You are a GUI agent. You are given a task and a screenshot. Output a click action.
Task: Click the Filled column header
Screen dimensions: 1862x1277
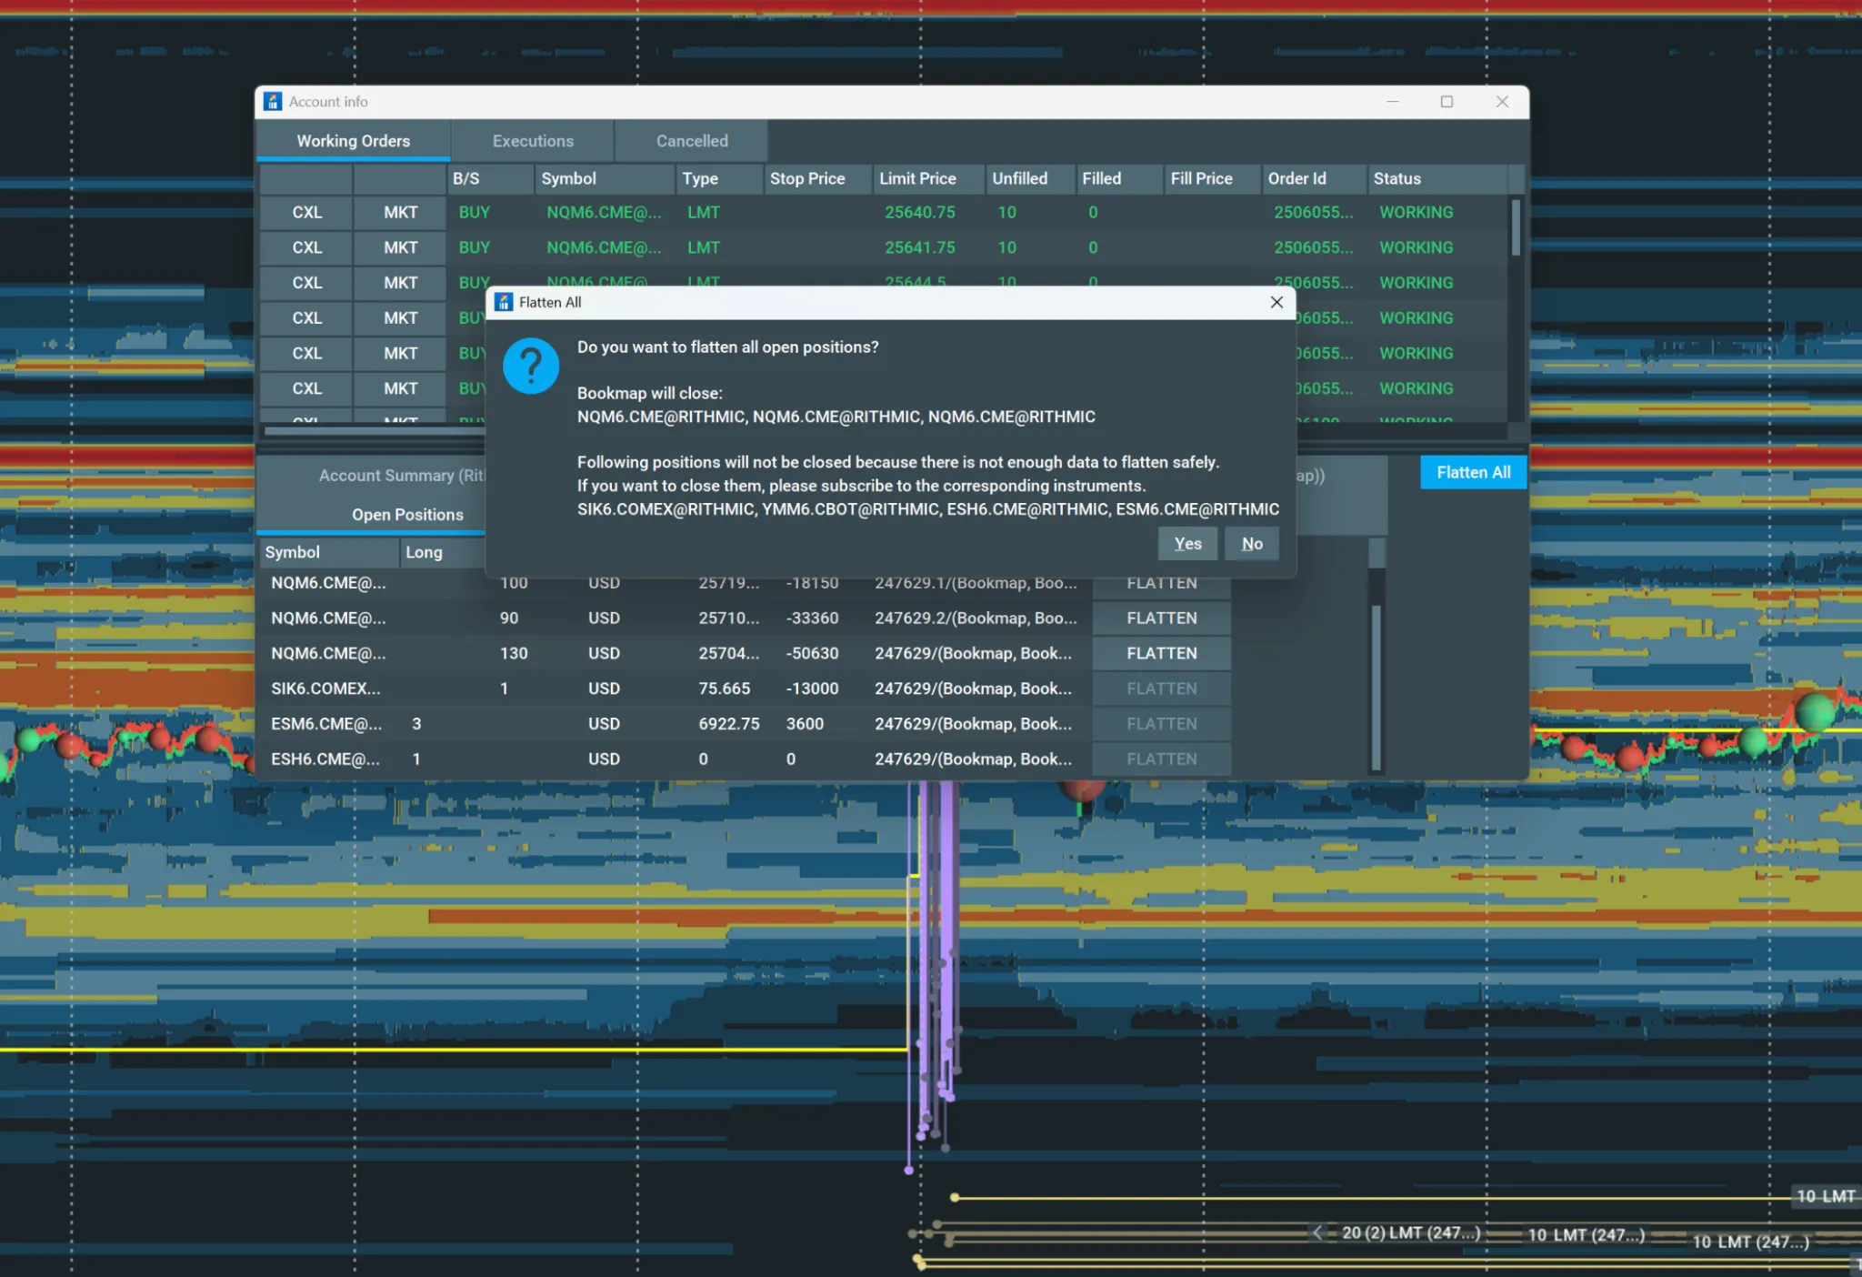(1118, 179)
